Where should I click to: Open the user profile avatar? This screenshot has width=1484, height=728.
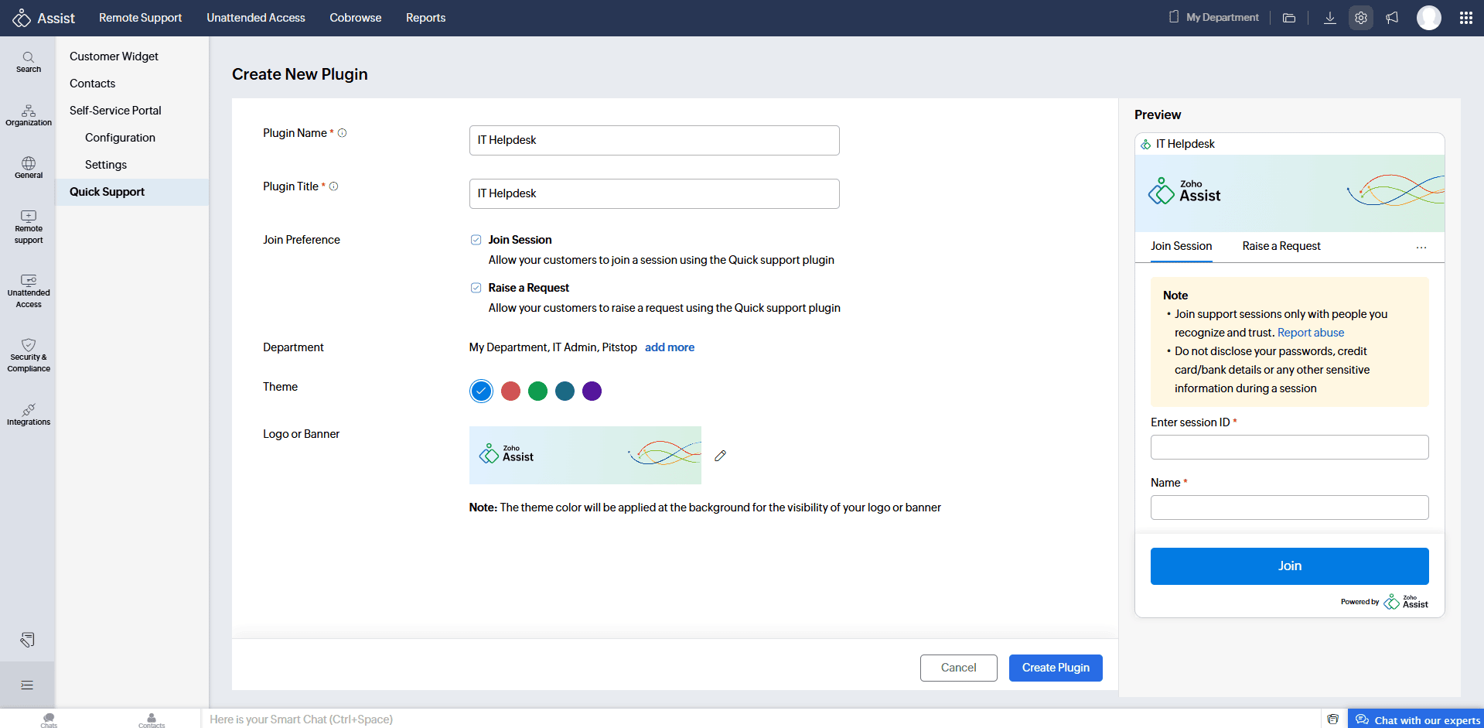click(x=1429, y=18)
